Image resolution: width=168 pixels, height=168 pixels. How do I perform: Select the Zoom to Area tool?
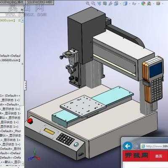point(94,3)
